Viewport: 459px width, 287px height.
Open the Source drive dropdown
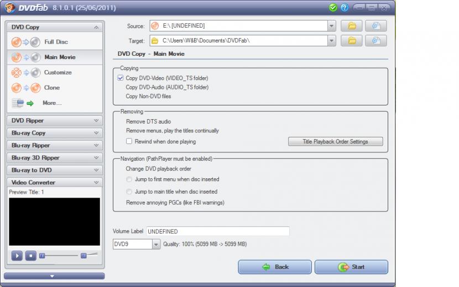(331, 26)
